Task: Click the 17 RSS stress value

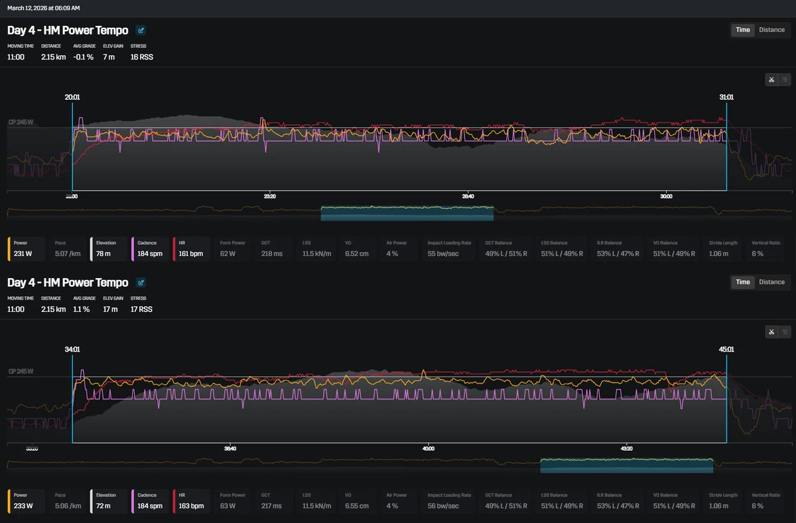Action: click(142, 310)
